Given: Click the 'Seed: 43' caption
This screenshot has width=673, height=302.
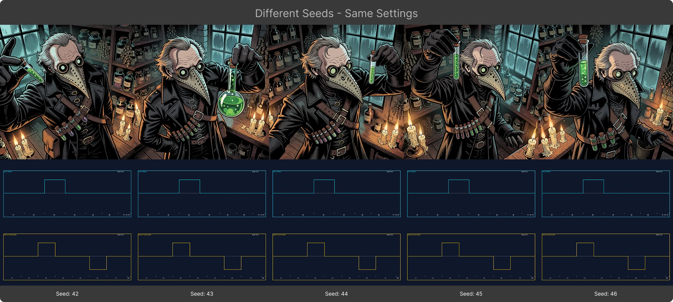Looking at the screenshot, I should [x=202, y=294].
